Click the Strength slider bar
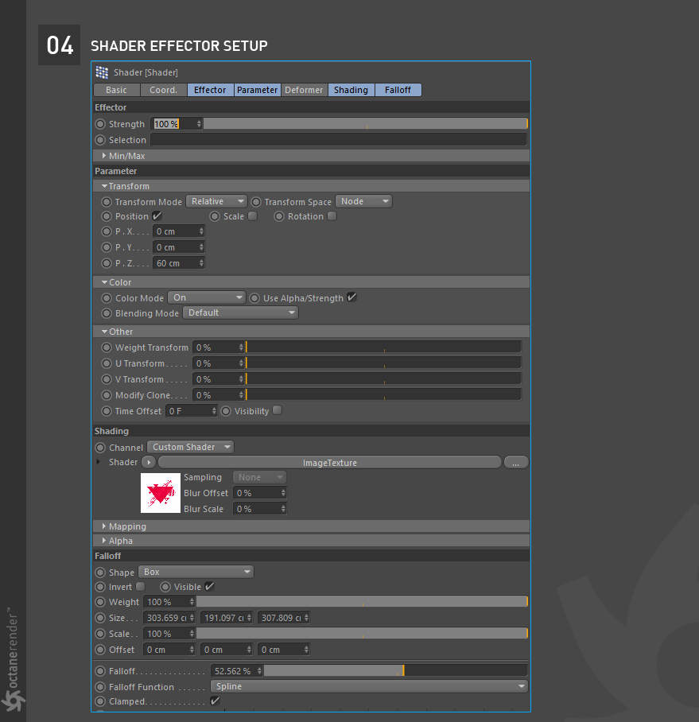This screenshot has height=722, width=699. pyautogui.click(x=366, y=123)
